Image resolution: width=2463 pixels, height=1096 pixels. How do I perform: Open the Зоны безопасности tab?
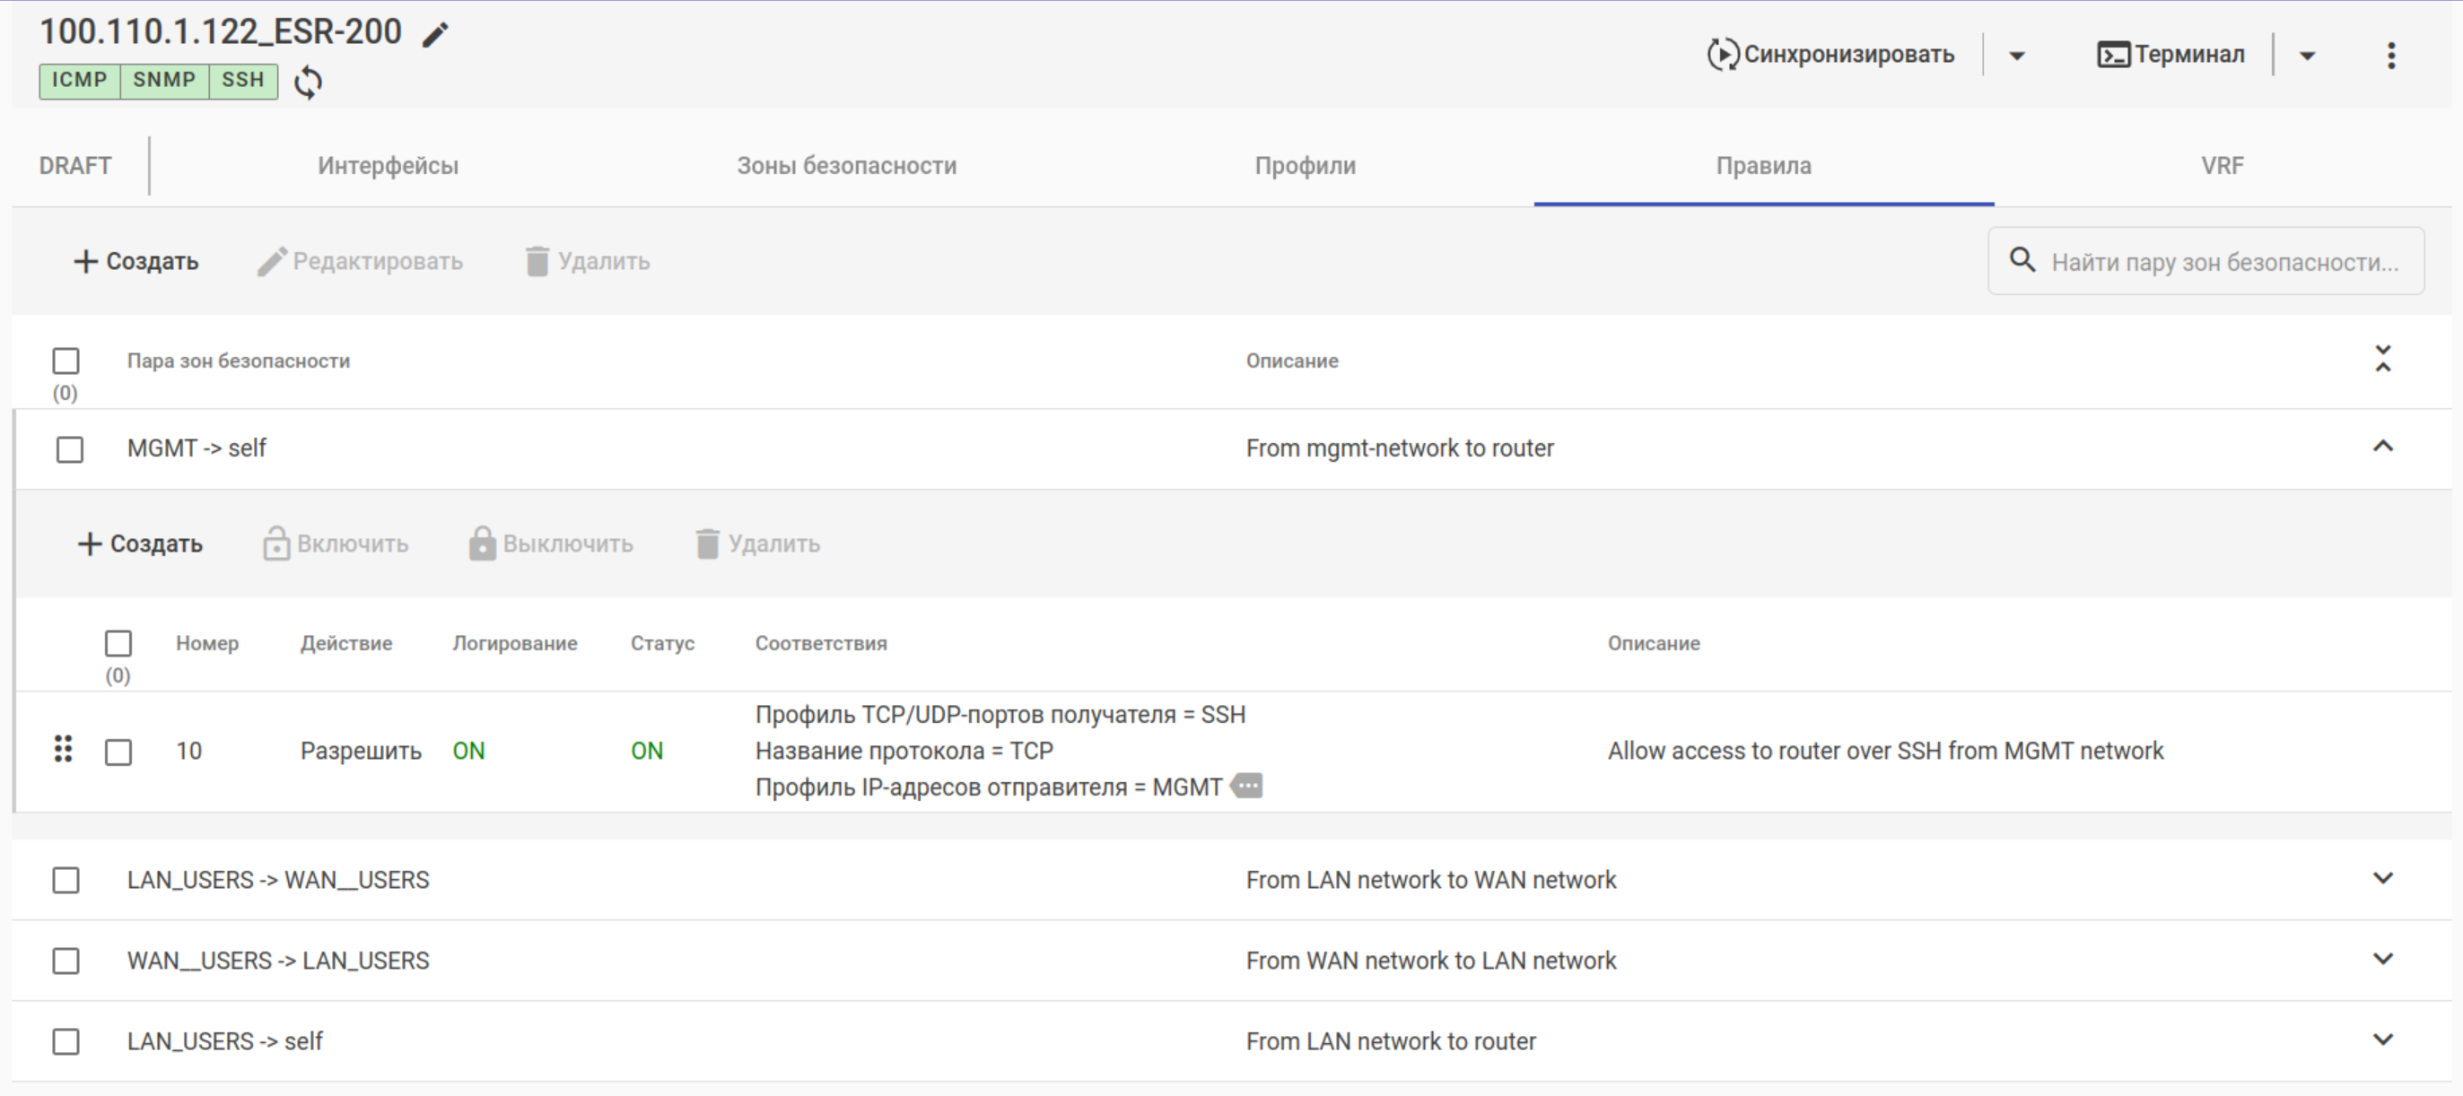coord(846,166)
